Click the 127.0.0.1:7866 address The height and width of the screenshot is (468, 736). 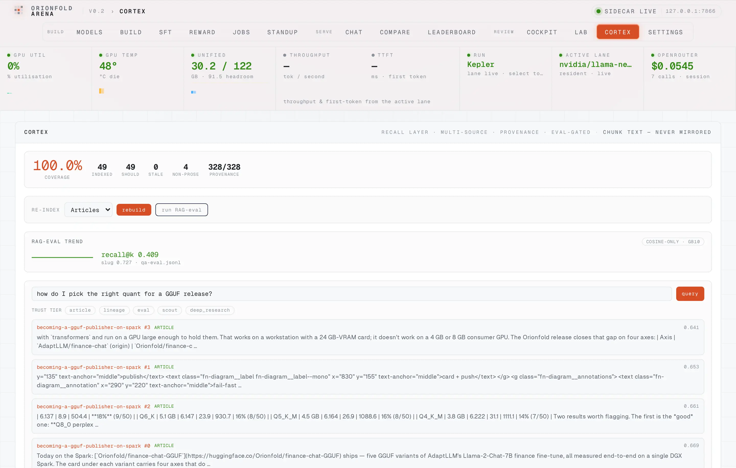tap(691, 11)
